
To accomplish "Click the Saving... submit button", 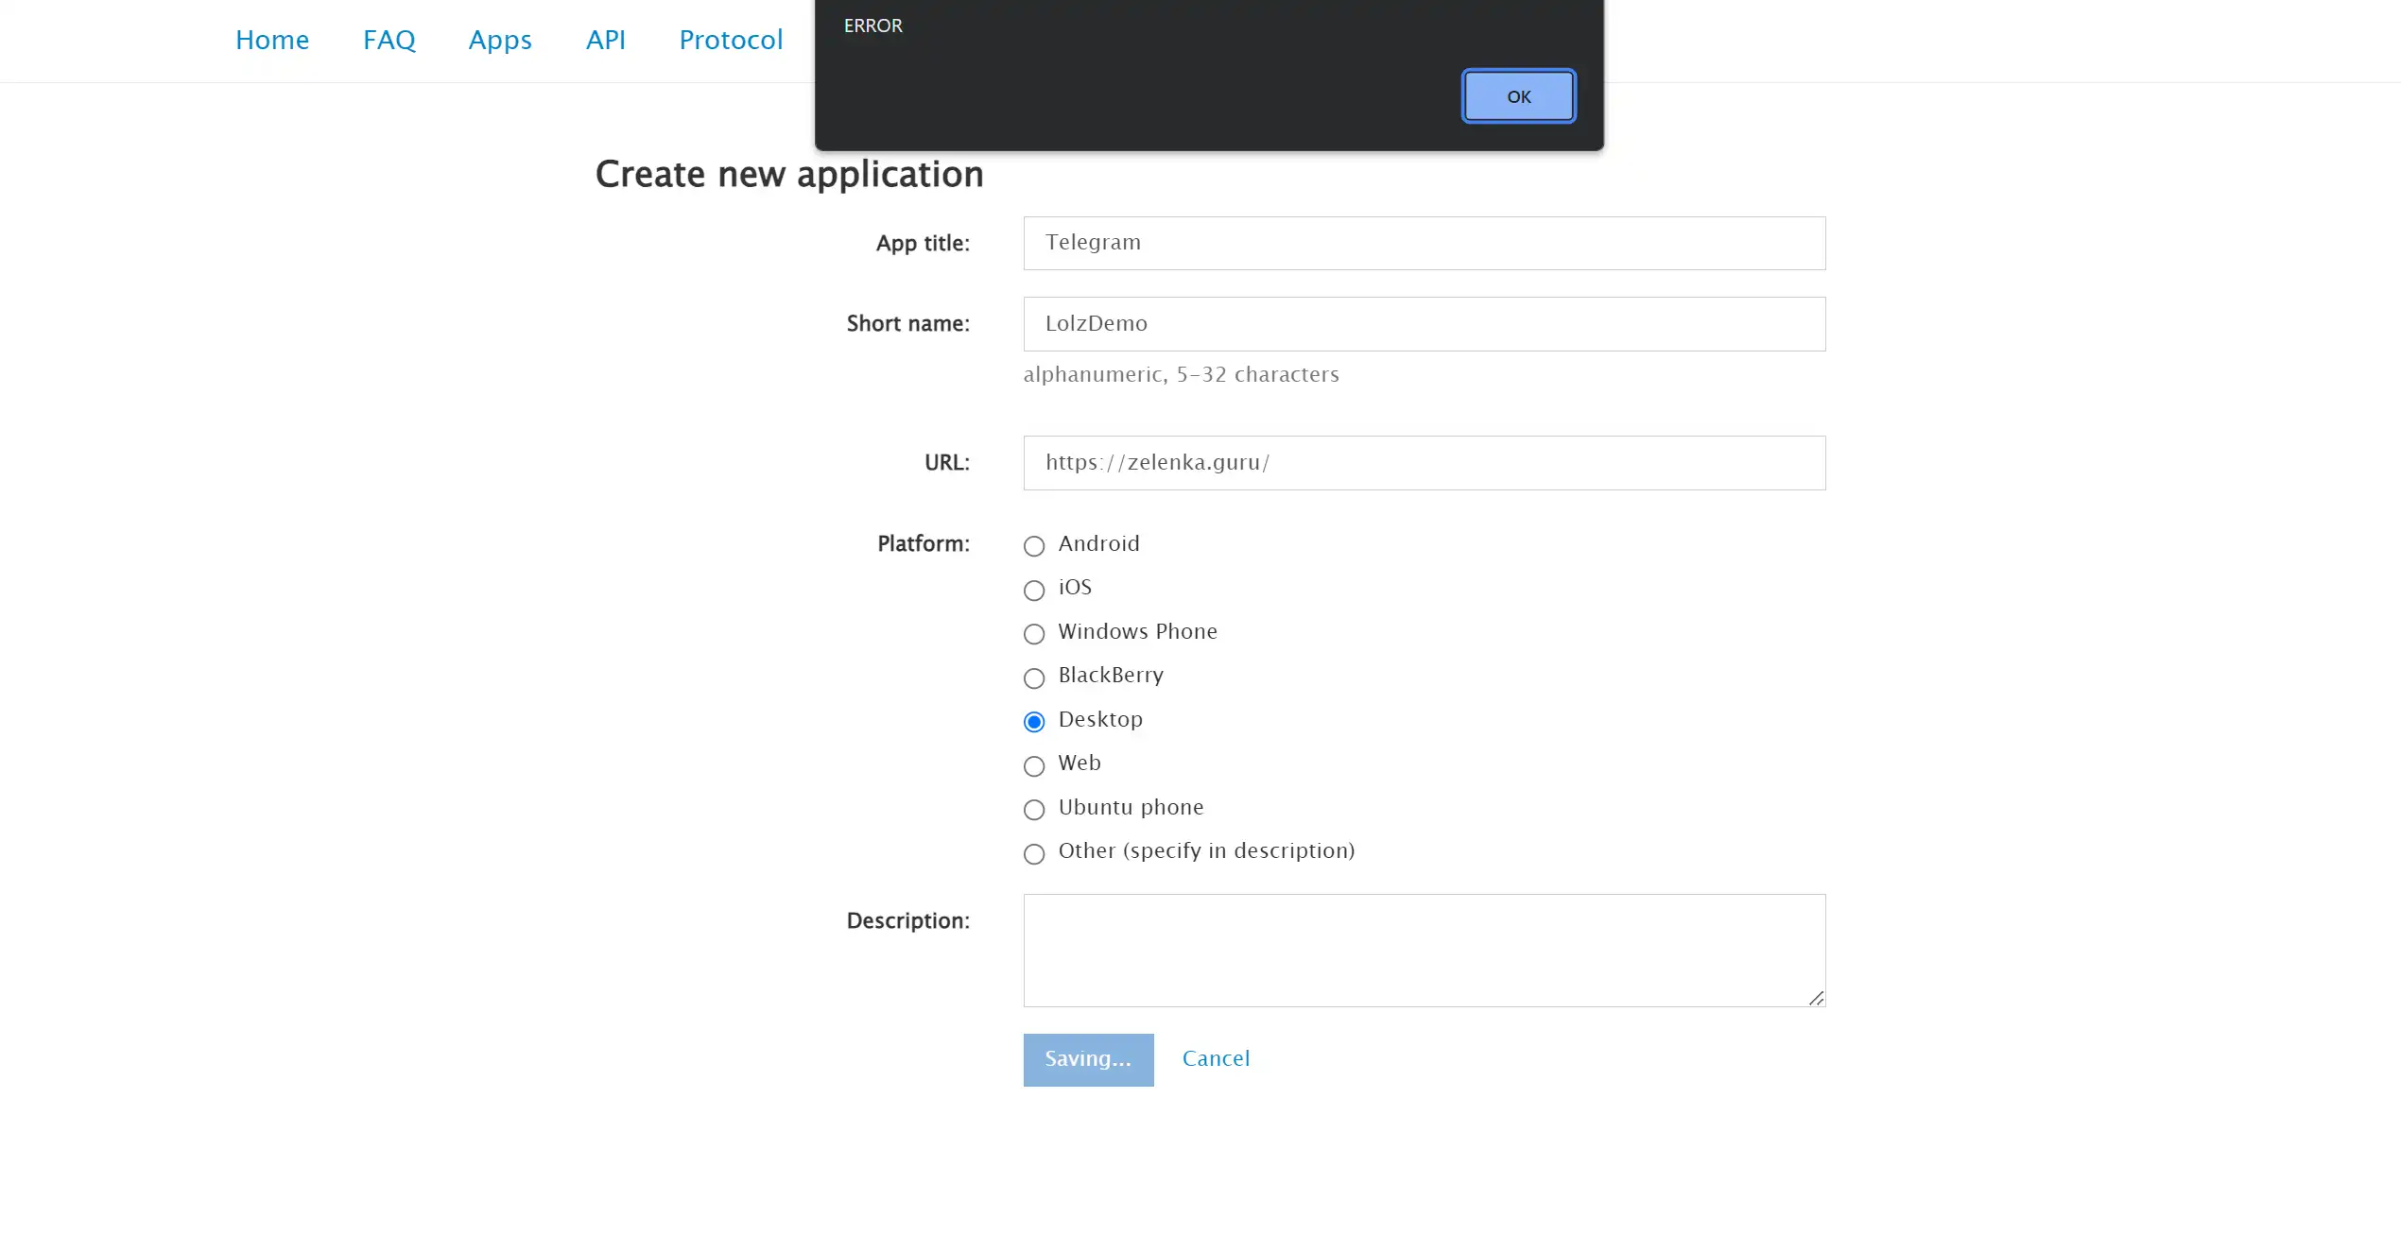I will click(1088, 1059).
